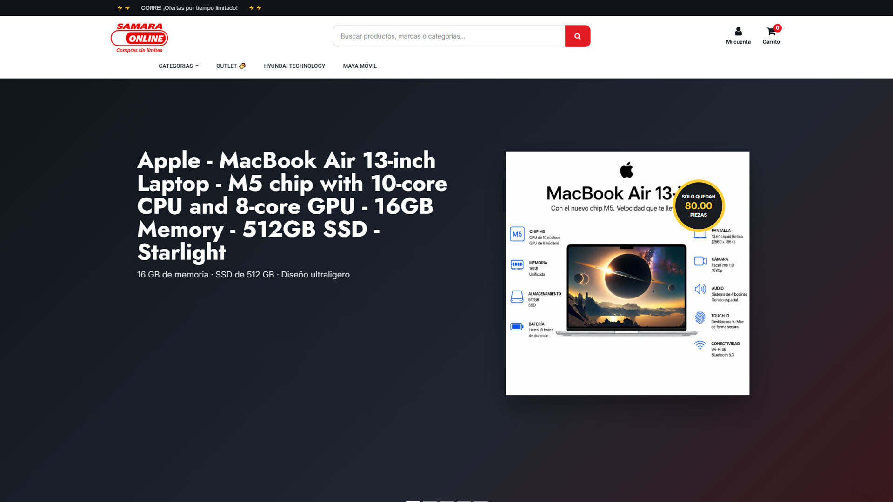Click the AUDIO speaker icon
Screen dimensions: 893x502
click(x=700, y=289)
